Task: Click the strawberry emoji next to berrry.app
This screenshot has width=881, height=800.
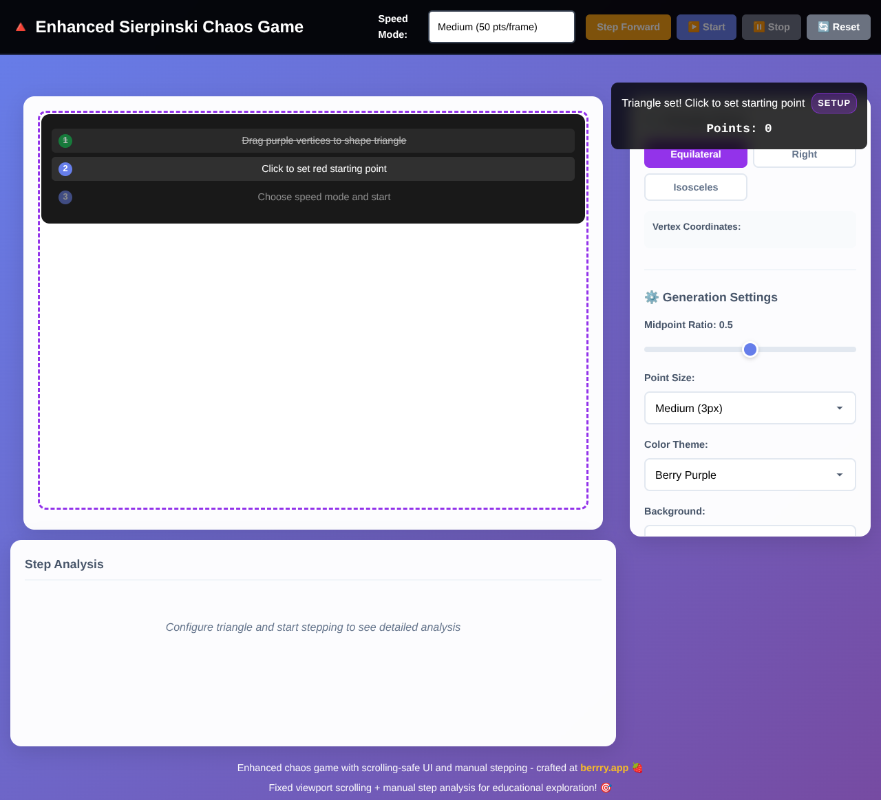Action: (x=637, y=768)
